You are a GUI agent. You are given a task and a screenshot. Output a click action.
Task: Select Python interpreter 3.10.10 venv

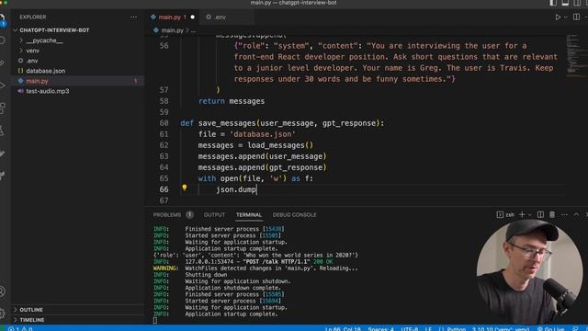(x=501, y=329)
